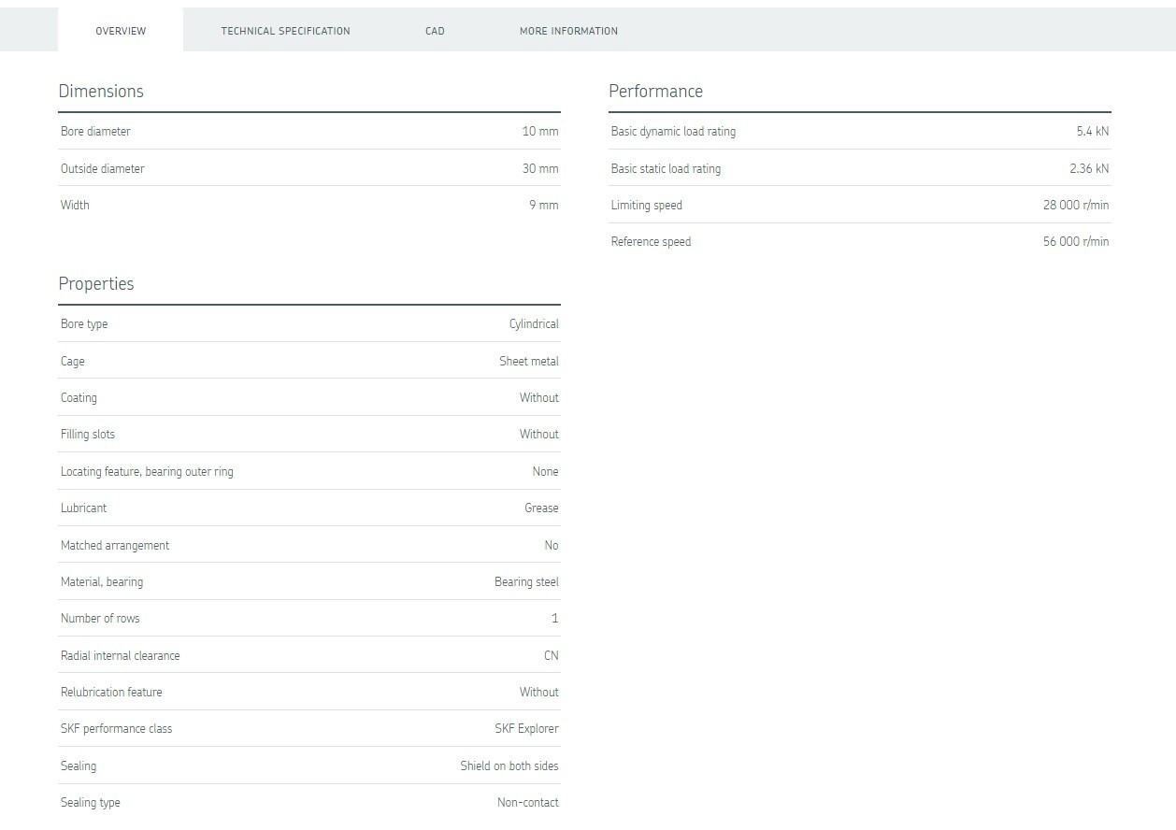This screenshot has height=830, width=1176.
Task: Click the Relubrication feature label
Action: tap(111, 692)
